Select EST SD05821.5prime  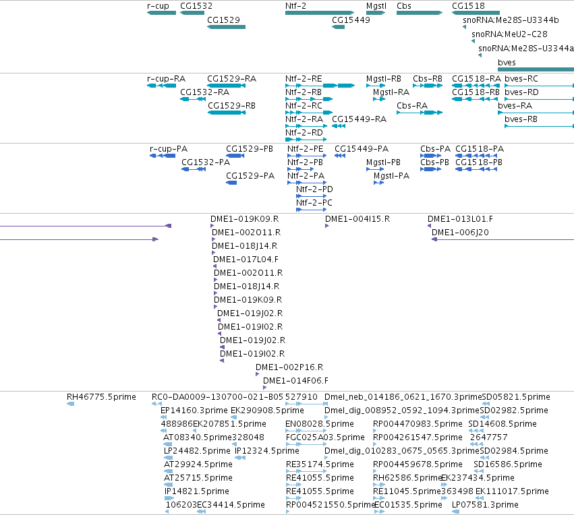[x=486, y=404]
